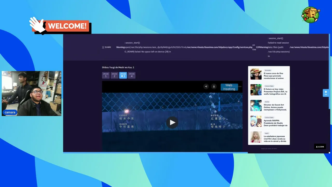Click the donotaku tag label
This screenshot has height=187, width=332.
click(267, 70)
